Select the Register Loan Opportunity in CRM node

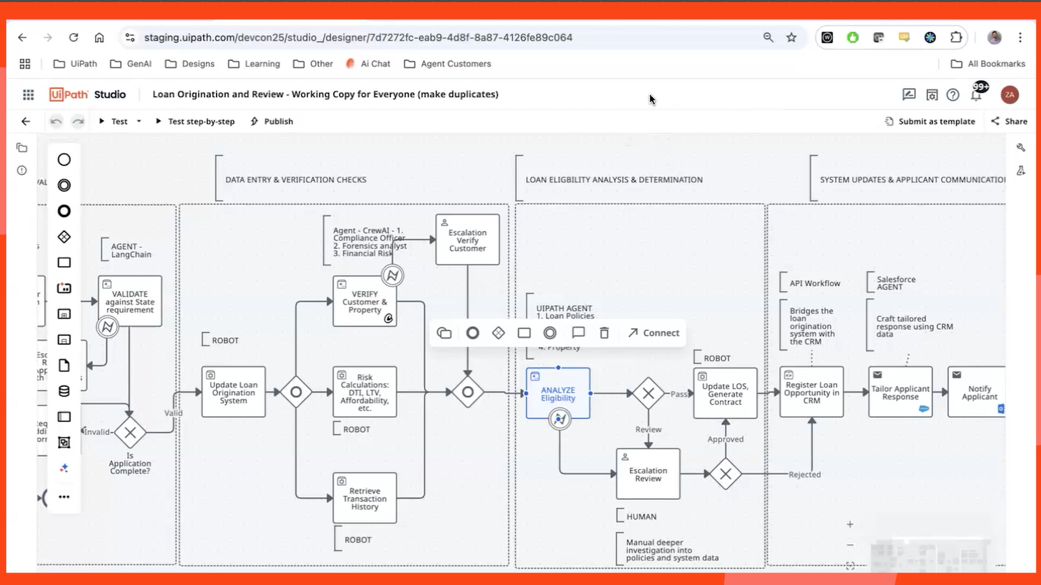click(812, 392)
